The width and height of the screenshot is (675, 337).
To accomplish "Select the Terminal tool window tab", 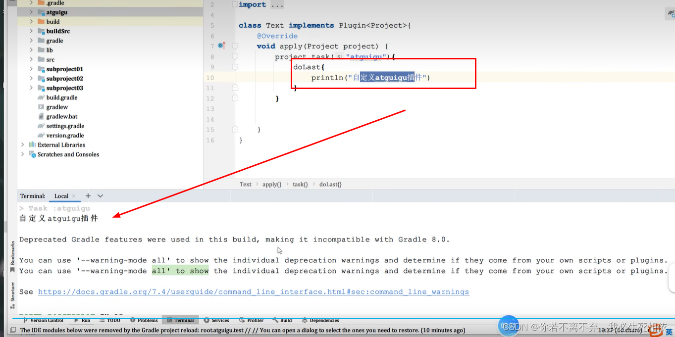I will point(180,320).
